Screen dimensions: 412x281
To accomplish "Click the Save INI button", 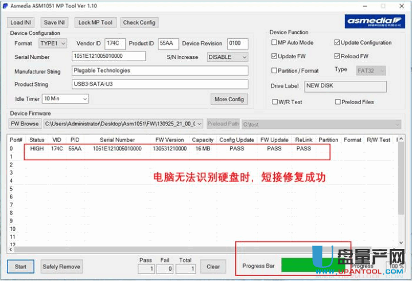I will tap(55, 22).
